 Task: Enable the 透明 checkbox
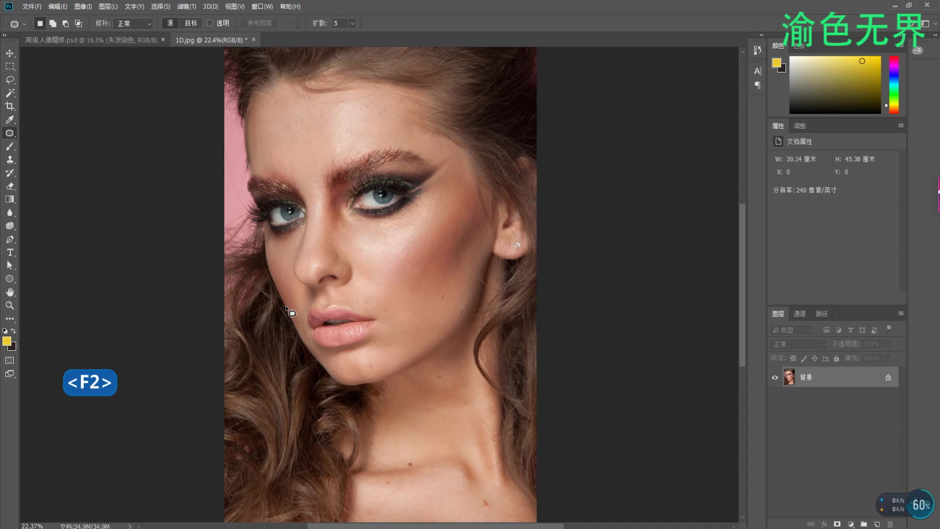click(x=210, y=23)
